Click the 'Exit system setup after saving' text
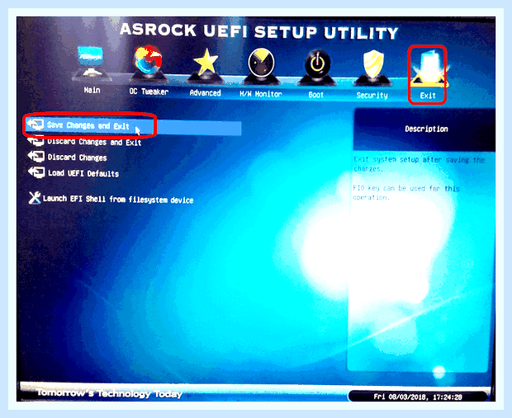Image resolution: width=512 pixels, height=418 pixels. click(420, 164)
